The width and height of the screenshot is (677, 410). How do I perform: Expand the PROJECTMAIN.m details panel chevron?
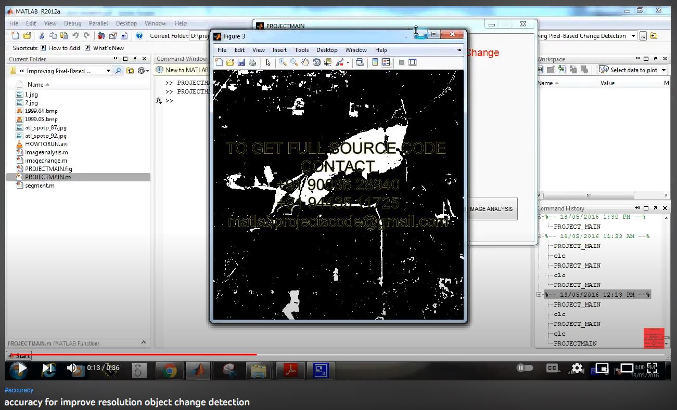(144, 342)
